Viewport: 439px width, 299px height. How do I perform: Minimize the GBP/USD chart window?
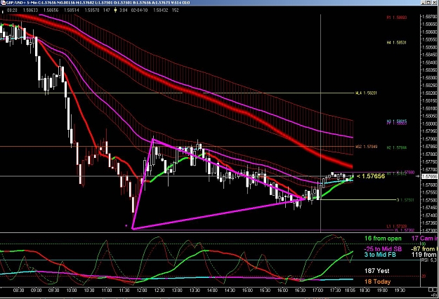[x=424, y=3]
